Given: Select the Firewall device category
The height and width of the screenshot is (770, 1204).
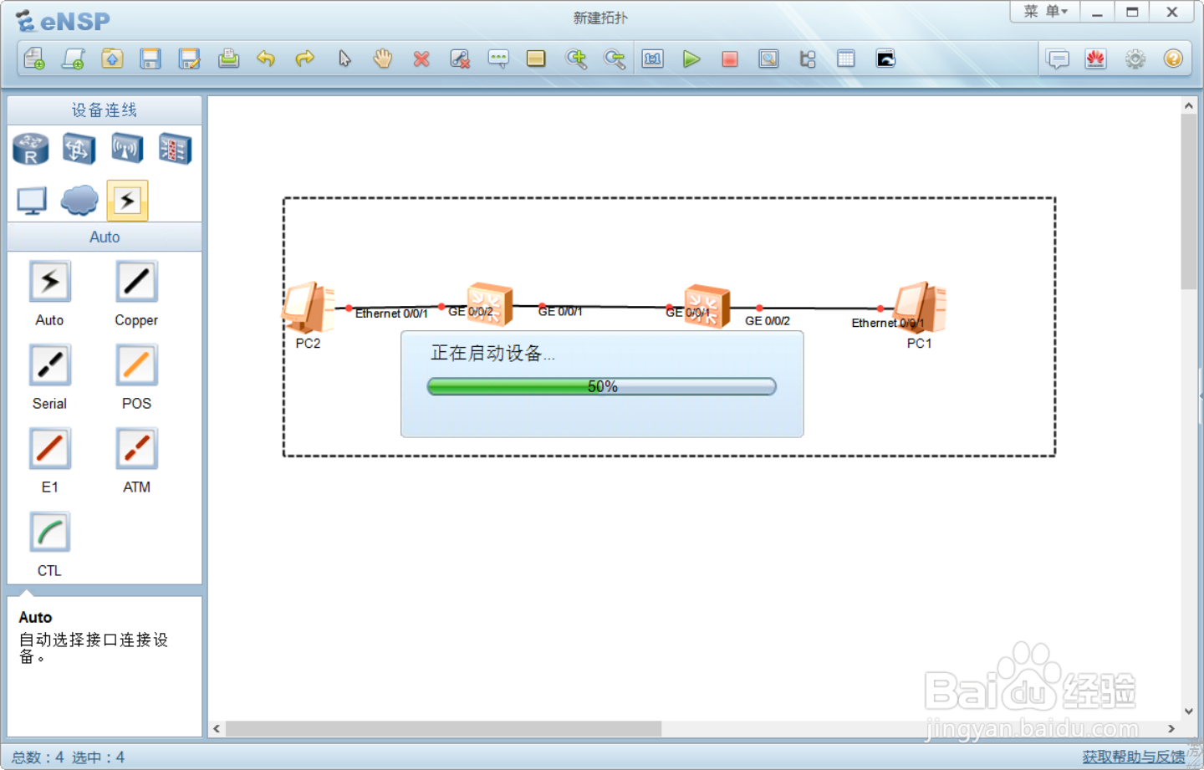Looking at the screenshot, I should pyautogui.click(x=176, y=149).
